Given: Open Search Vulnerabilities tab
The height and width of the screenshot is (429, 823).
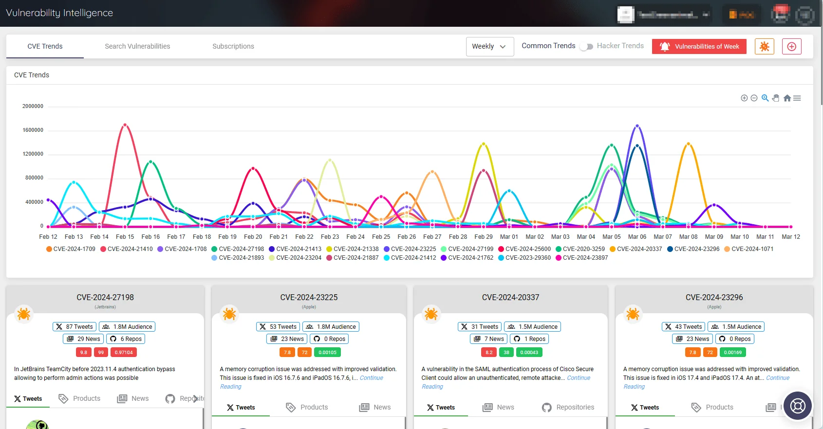Looking at the screenshot, I should pos(137,46).
